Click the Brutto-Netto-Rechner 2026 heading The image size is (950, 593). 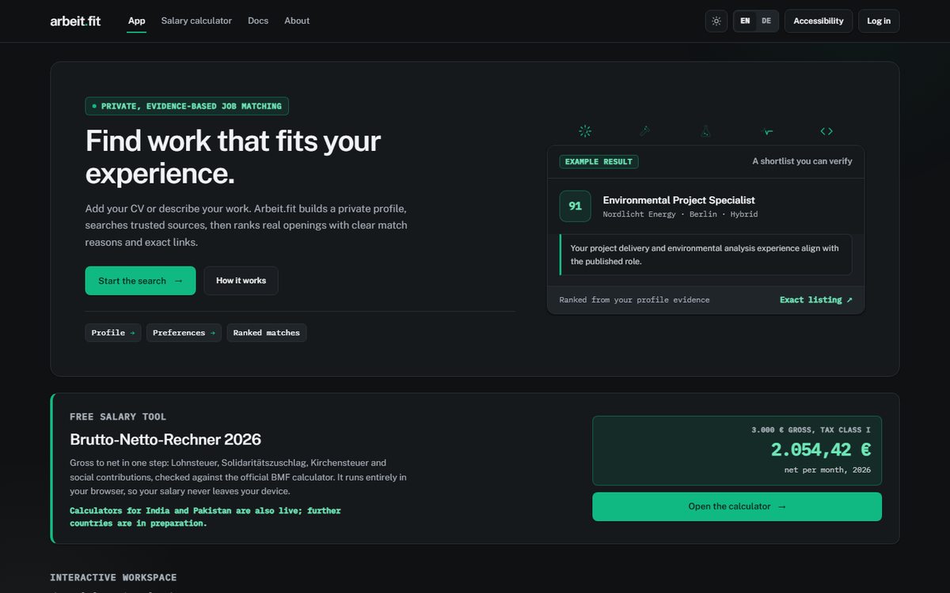(x=165, y=440)
